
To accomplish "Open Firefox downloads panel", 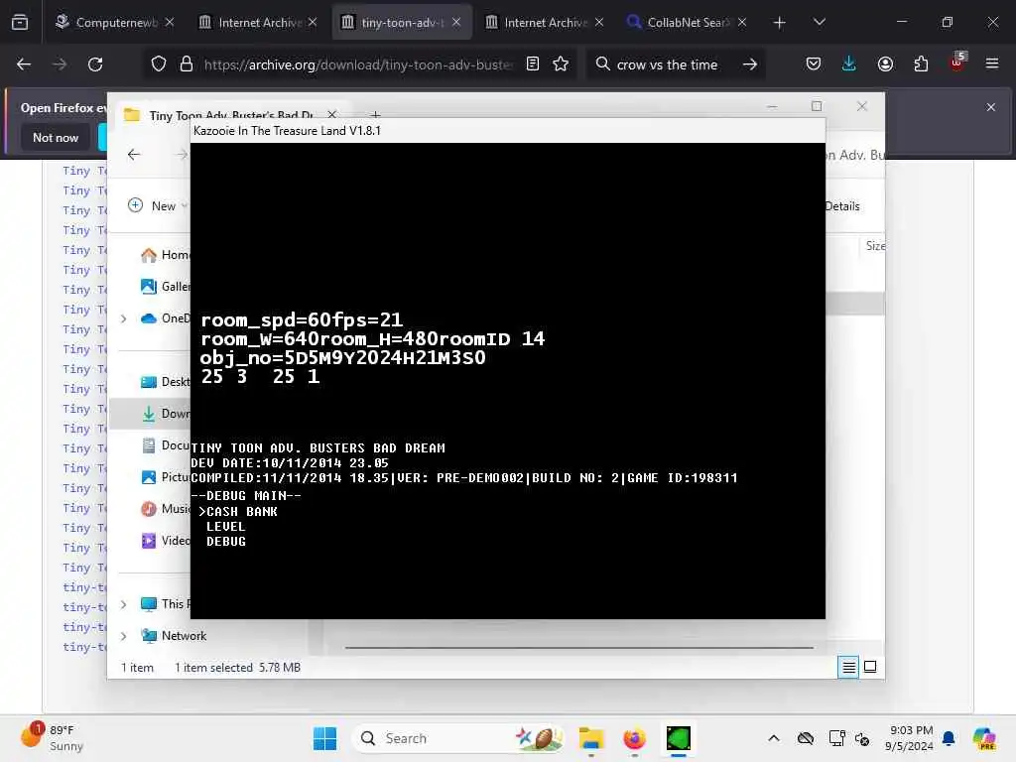I will (x=849, y=64).
